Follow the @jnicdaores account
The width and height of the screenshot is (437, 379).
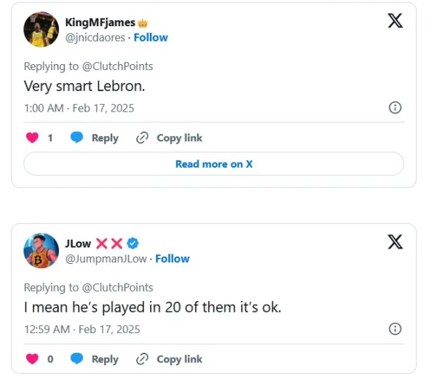pos(150,37)
